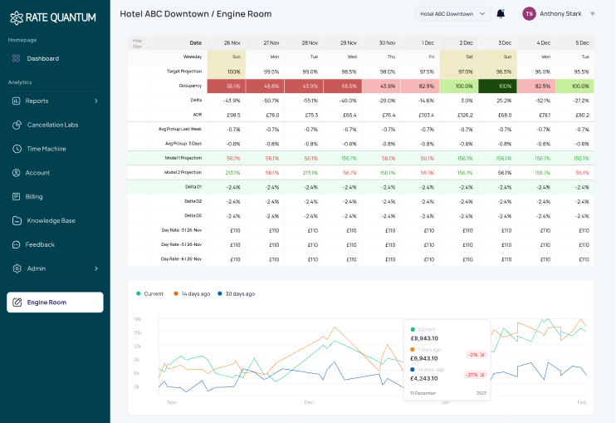Toggle the Current series legend item

(149, 293)
